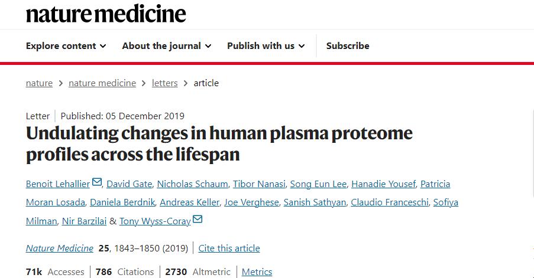Screen dimensions: 534x278
Task: Click the Nature Medicine journal citation link
Action: (60, 248)
